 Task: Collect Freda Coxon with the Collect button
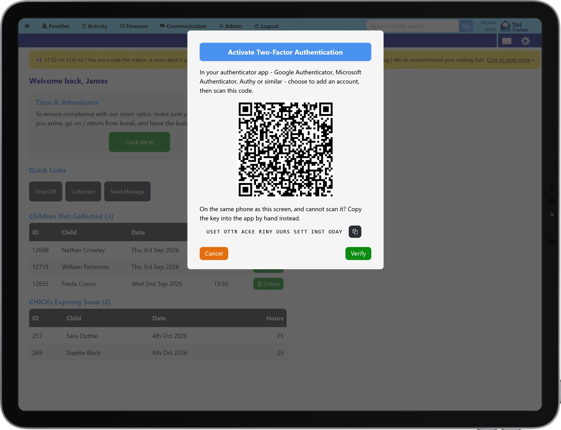click(268, 284)
